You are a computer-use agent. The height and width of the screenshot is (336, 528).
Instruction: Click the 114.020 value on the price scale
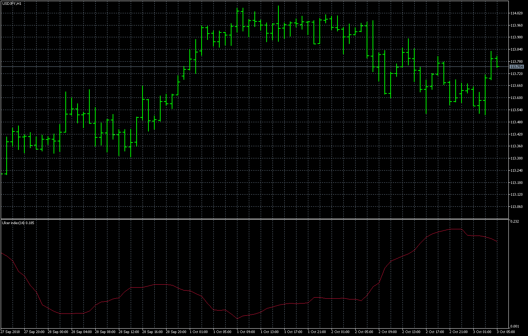(x=516, y=12)
